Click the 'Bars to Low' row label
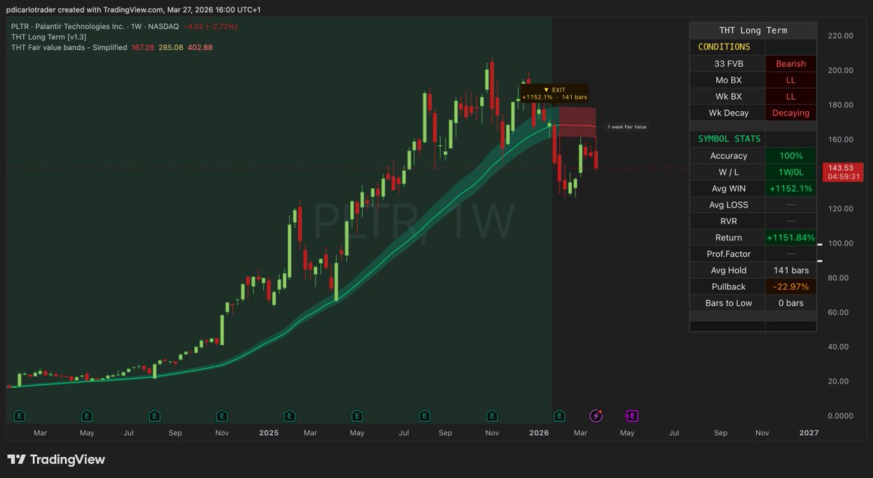The height and width of the screenshot is (478, 873). (x=728, y=303)
